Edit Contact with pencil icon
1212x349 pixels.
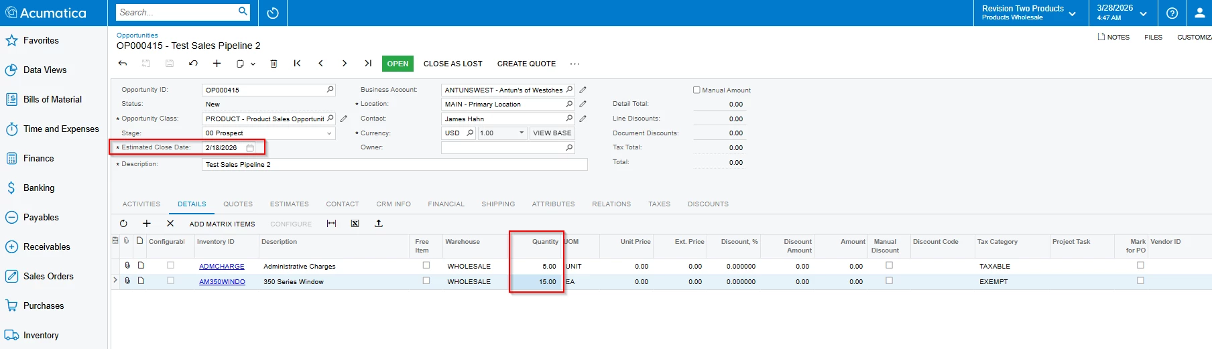(583, 119)
